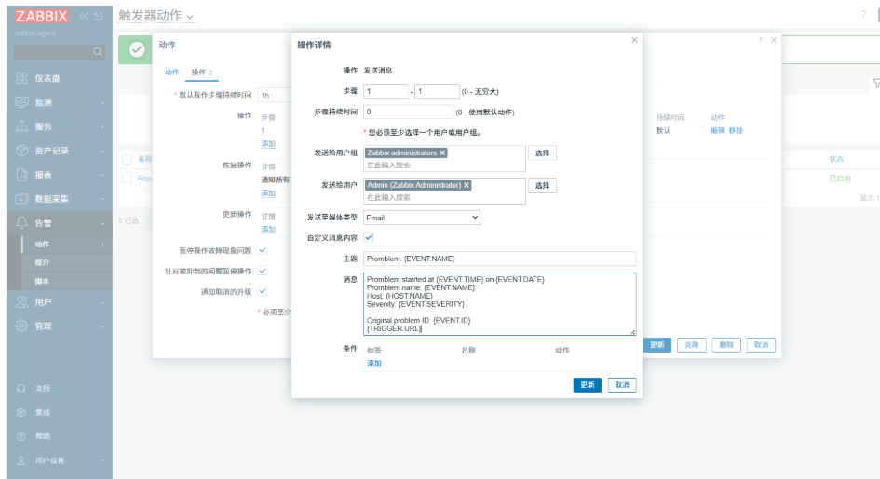Click 取消 button in 操作详情 dialog

622,385
